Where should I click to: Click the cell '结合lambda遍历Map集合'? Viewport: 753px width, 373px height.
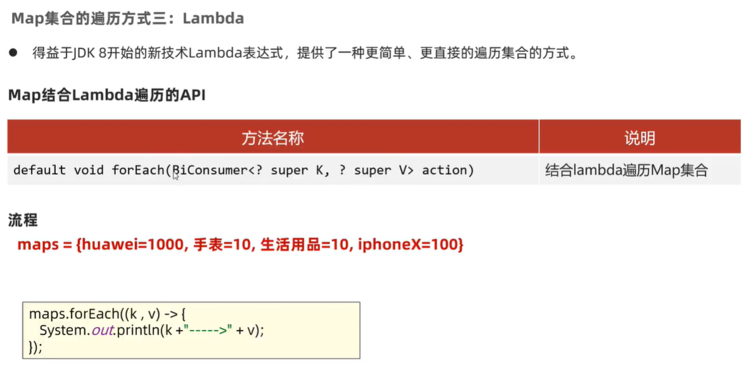[626, 170]
